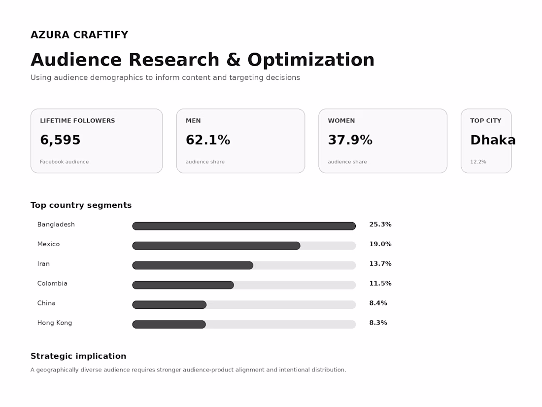Click the AZURA CRAFTIFY brand heading
The height and width of the screenshot is (407, 542).
[x=79, y=35]
